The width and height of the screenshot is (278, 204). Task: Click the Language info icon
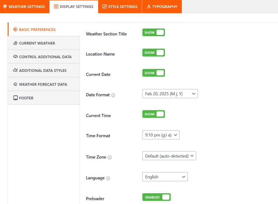108,178
